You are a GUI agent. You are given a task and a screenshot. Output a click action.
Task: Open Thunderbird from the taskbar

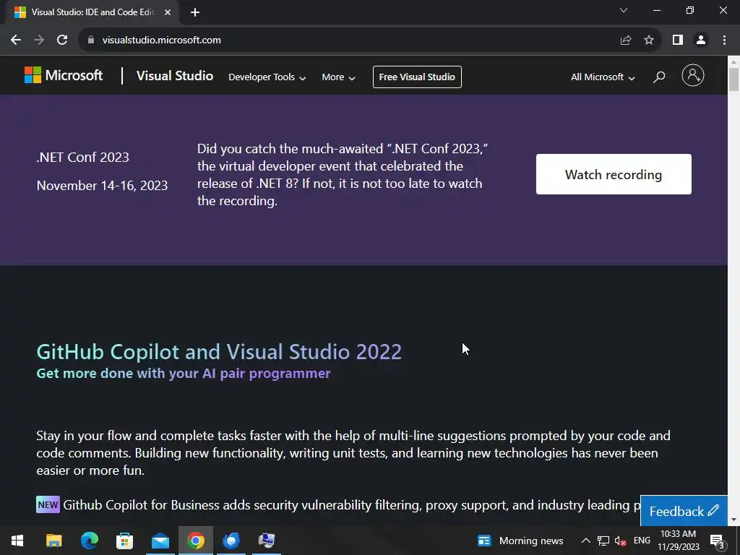tap(231, 541)
